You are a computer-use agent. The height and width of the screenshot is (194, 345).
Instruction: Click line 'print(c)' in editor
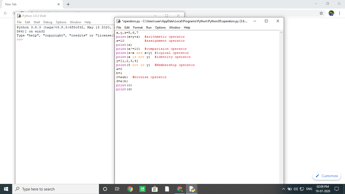coord(124,85)
